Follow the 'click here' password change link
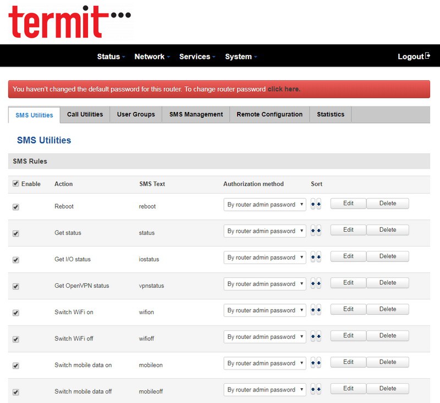 click(x=284, y=89)
